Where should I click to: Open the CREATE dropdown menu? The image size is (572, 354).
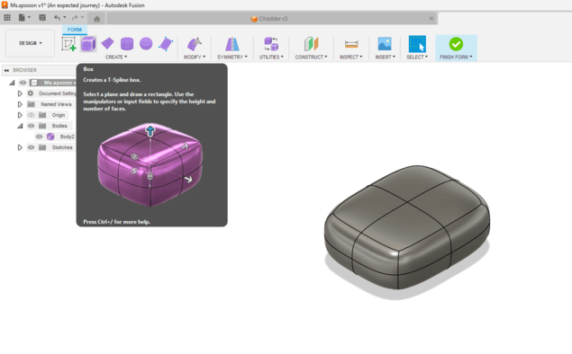(116, 58)
